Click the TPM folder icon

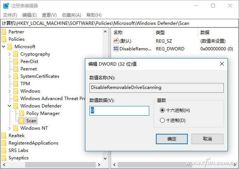tap(16, 84)
